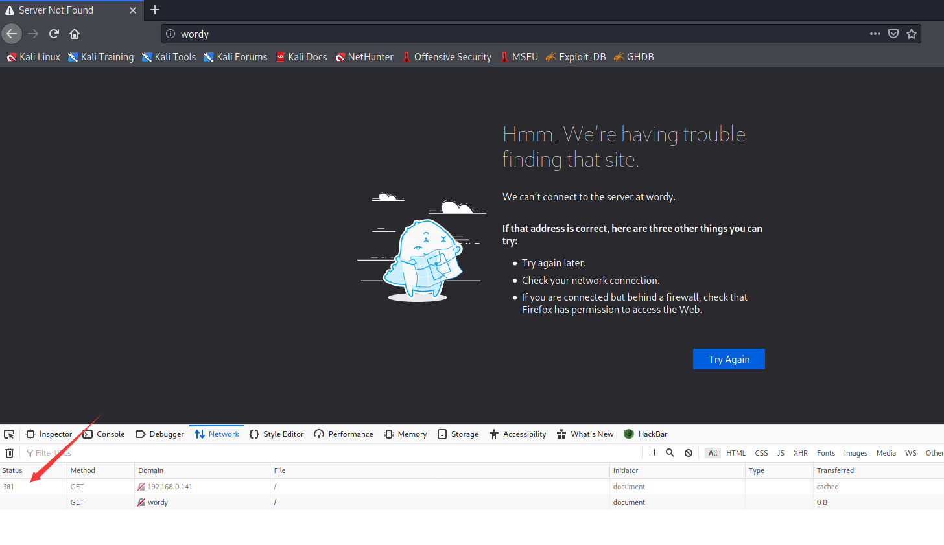Switch to the Debugger panel
The image size is (944, 545).
pyautogui.click(x=160, y=434)
